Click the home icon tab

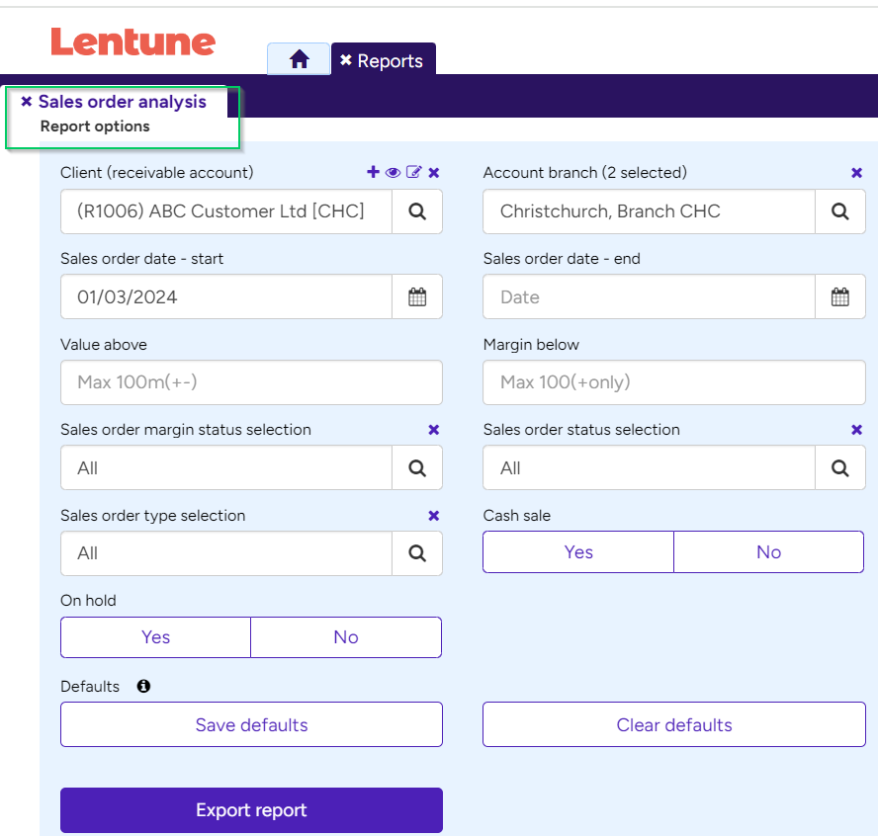pos(298,59)
